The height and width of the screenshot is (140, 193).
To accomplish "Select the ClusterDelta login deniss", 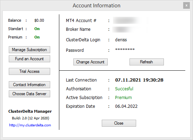I will pyautogui.click(x=121, y=40).
